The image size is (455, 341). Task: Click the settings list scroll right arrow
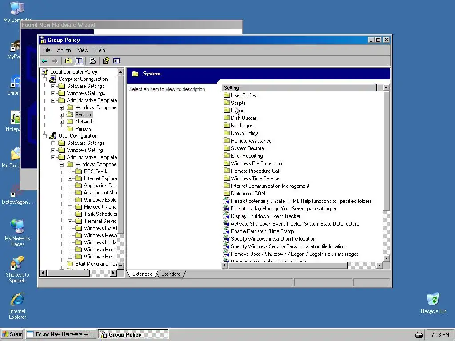click(379, 265)
